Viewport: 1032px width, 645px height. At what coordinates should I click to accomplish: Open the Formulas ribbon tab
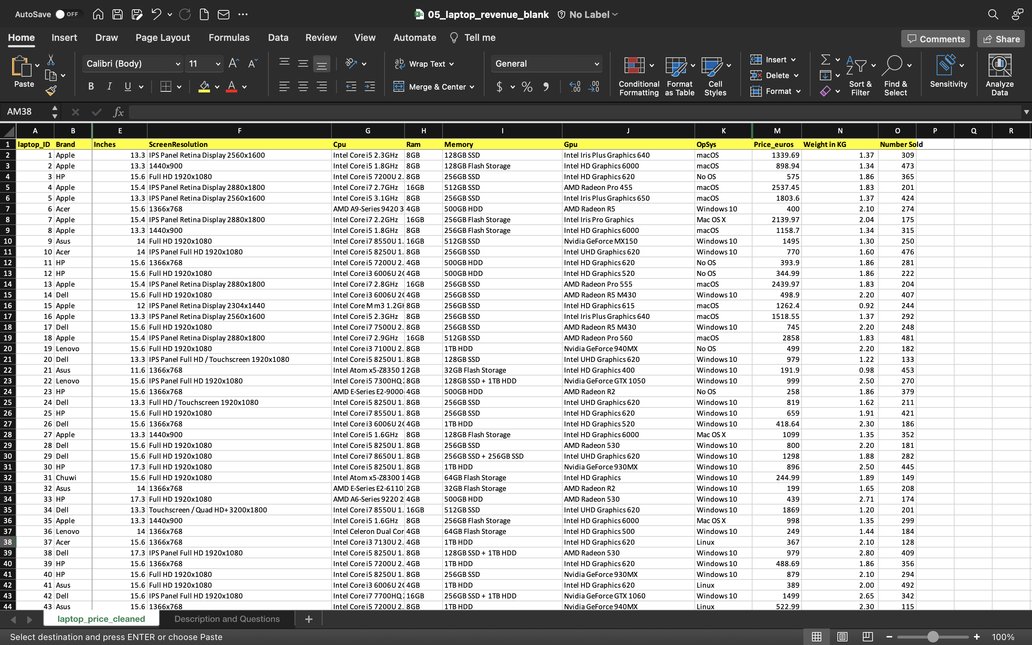[x=229, y=38]
